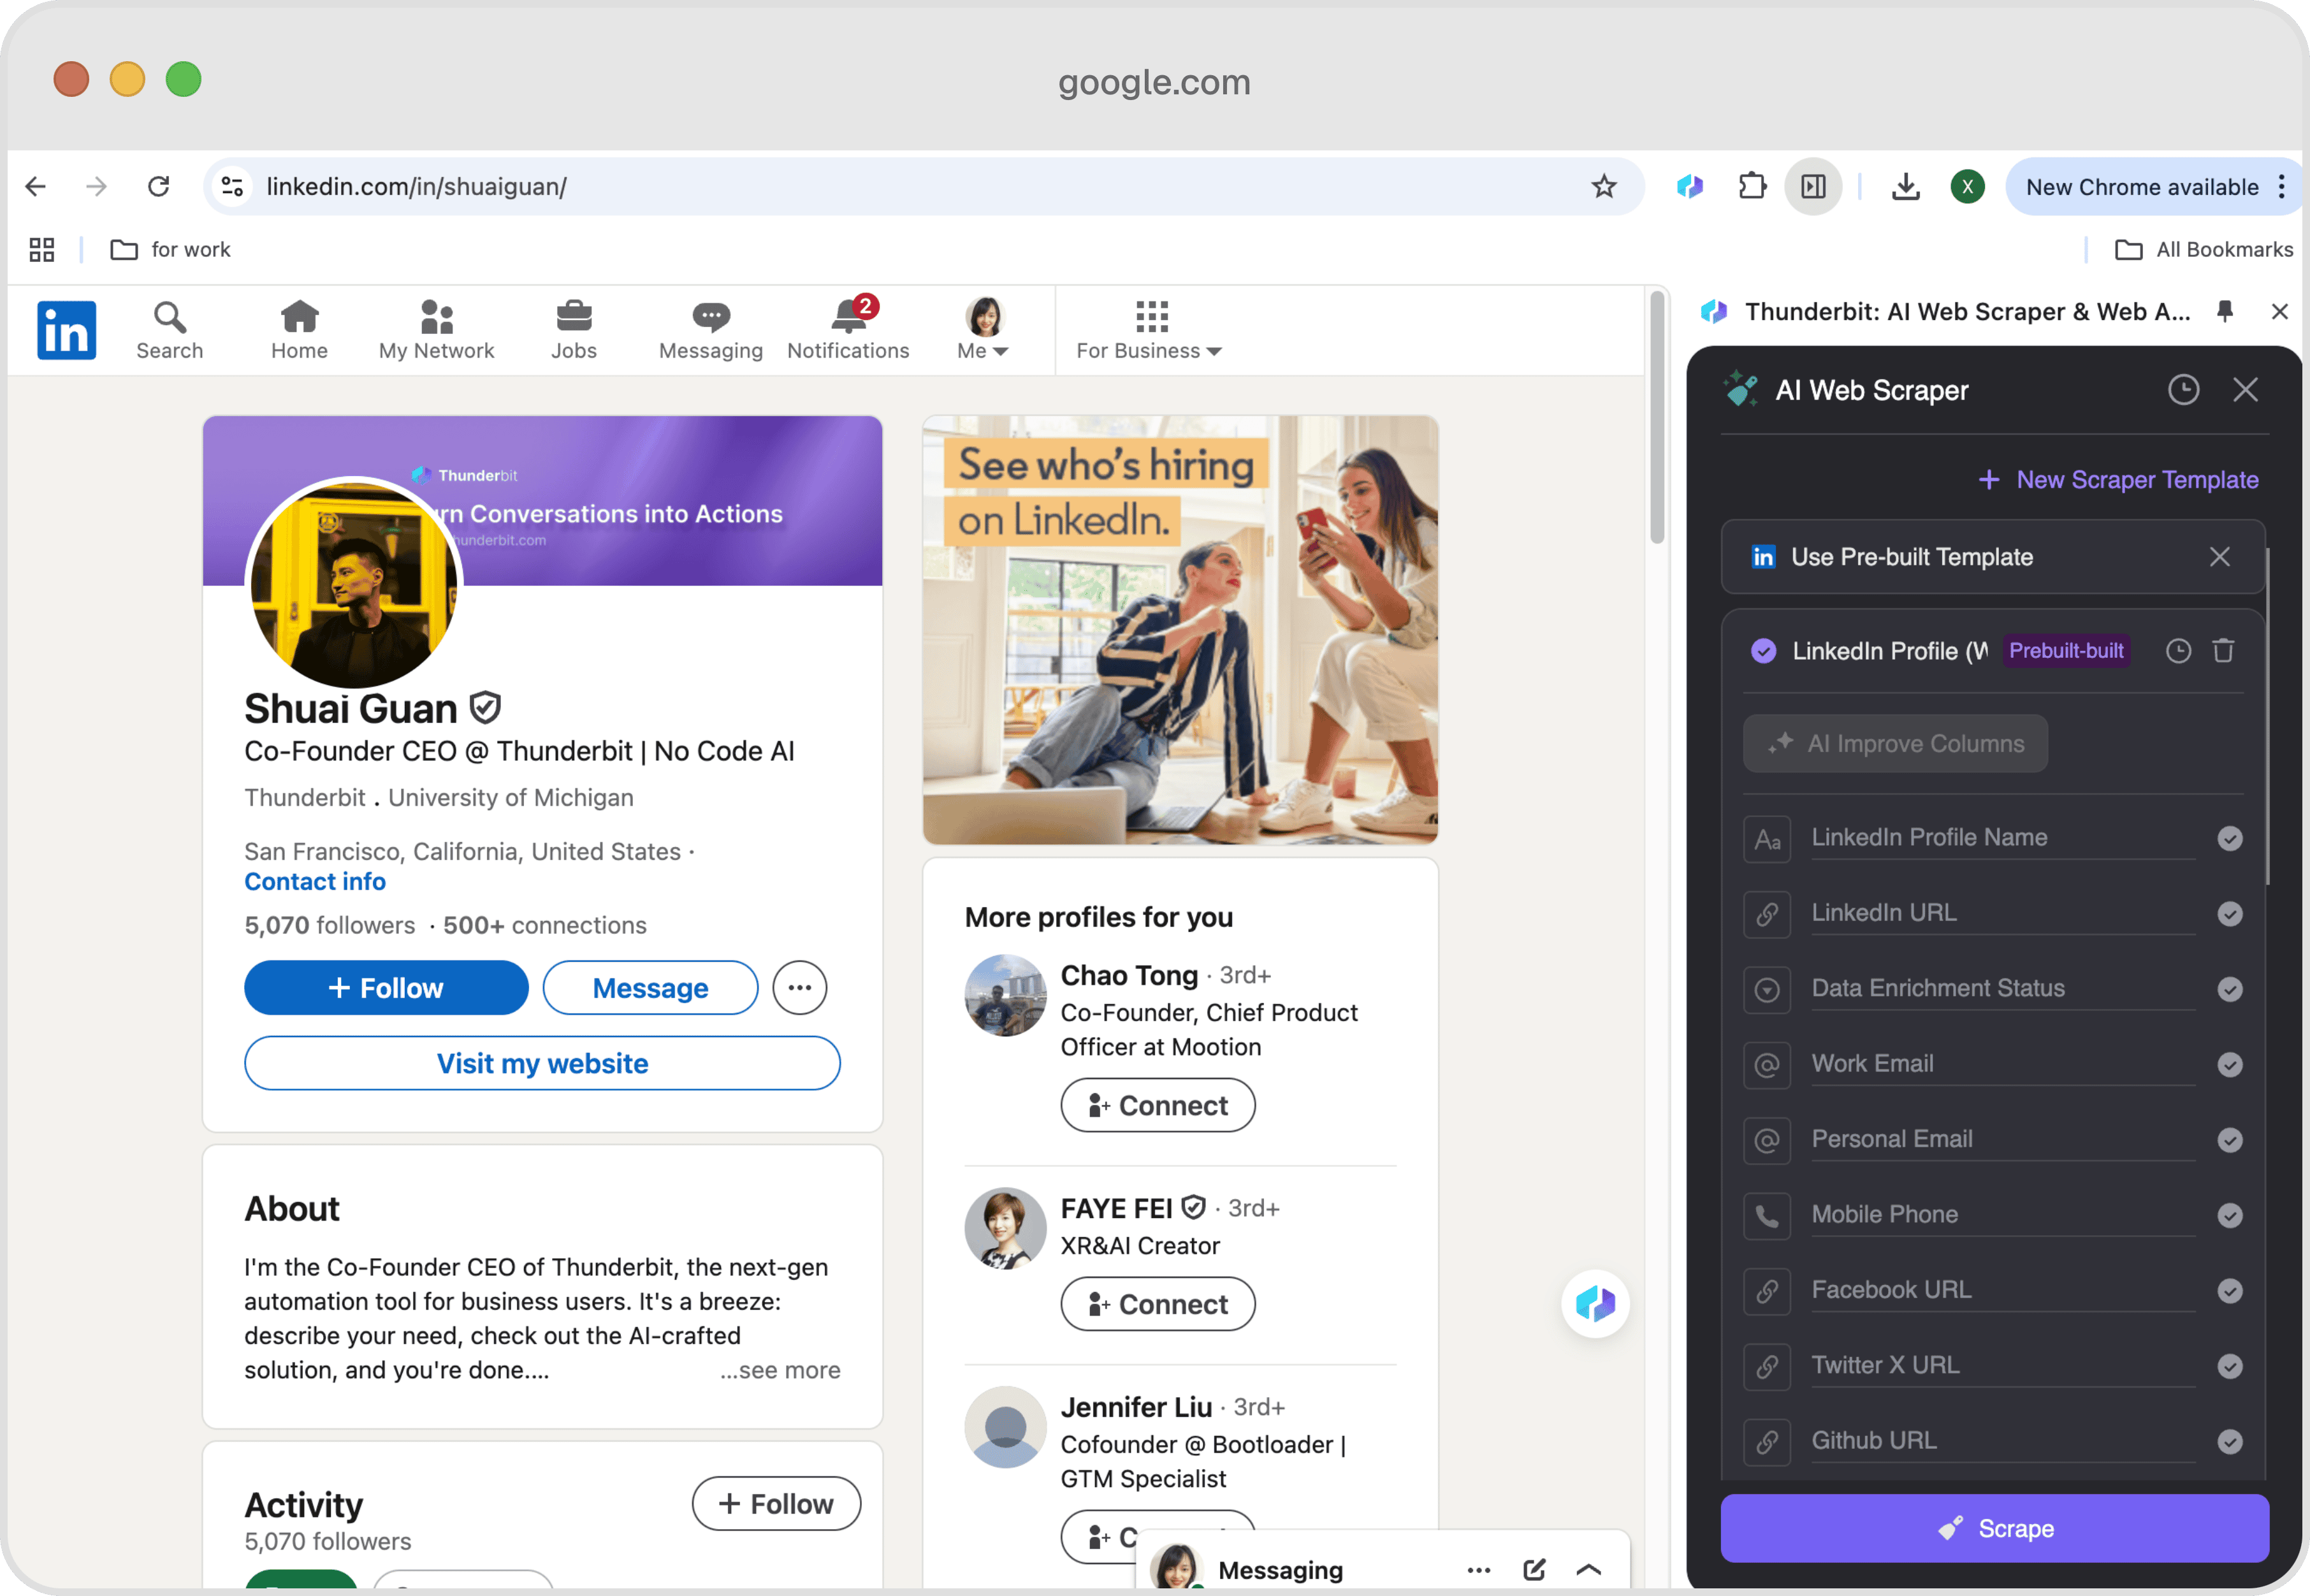Open data type selector for Data Enrichment Status

click(1767, 990)
